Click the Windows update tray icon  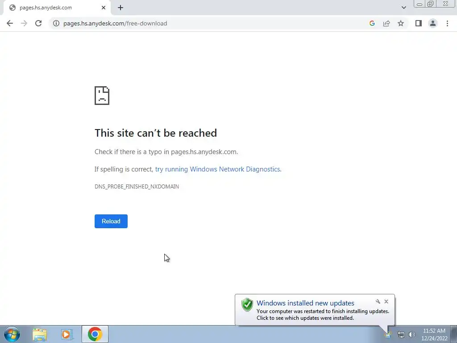[x=388, y=335]
